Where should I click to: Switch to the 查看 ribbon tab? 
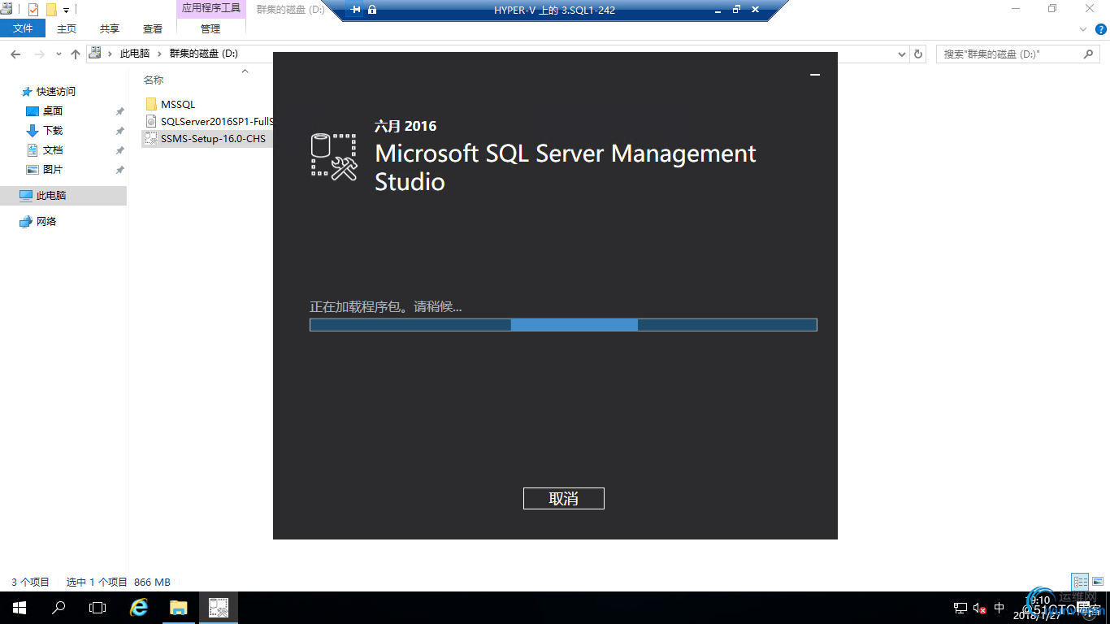tap(153, 28)
